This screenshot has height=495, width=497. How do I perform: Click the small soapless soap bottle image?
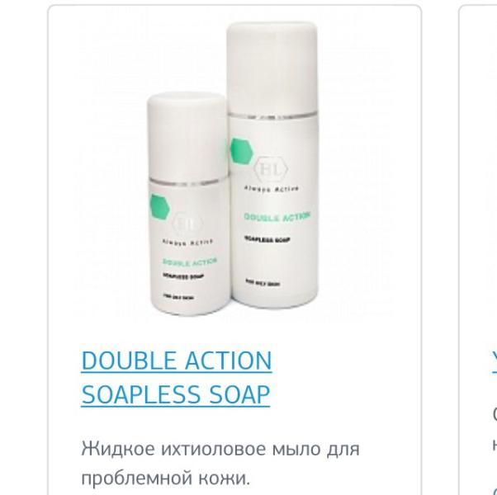pyautogui.click(x=188, y=203)
